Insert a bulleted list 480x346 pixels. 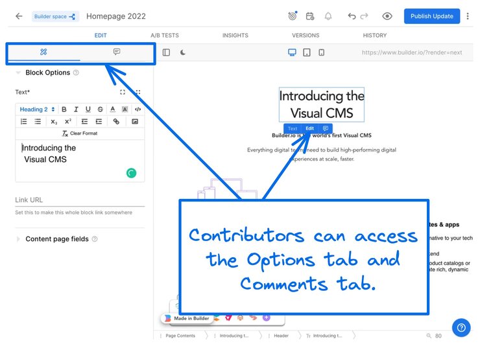coord(38,122)
